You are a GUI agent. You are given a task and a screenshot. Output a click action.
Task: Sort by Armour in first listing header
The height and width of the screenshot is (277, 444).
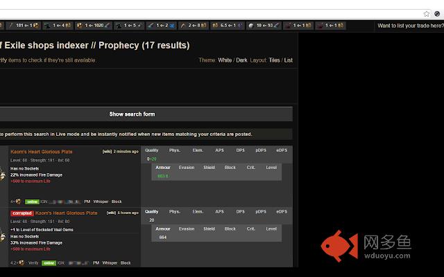(163, 168)
